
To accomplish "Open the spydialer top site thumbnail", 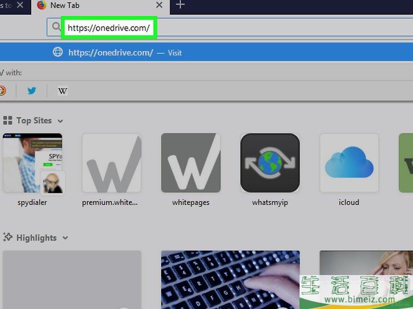I will coord(33,163).
